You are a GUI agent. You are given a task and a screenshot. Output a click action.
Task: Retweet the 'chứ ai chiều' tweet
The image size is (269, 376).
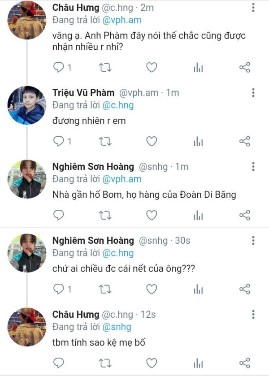pyautogui.click(x=105, y=289)
